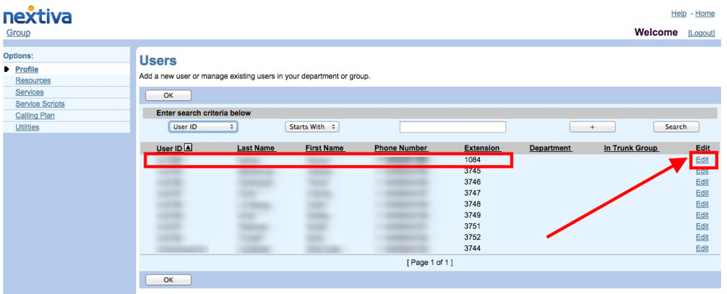
Task: Click extension cell 3746
Action: tap(472, 181)
